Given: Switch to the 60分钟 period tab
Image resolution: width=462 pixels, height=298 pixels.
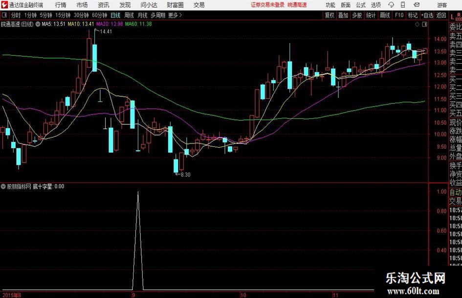Looking at the screenshot, I should [100, 15].
